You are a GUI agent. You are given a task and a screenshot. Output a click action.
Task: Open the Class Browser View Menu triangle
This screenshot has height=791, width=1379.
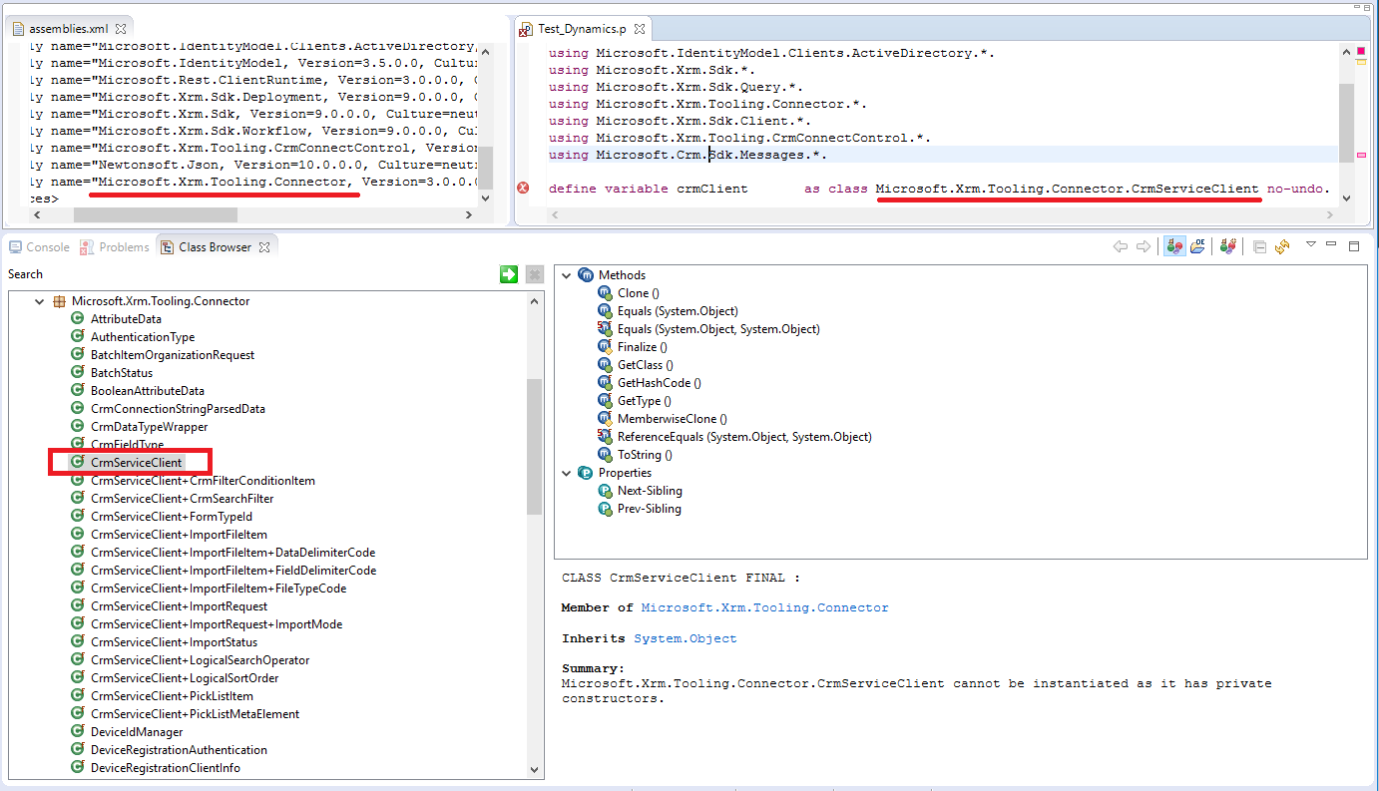[1311, 245]
